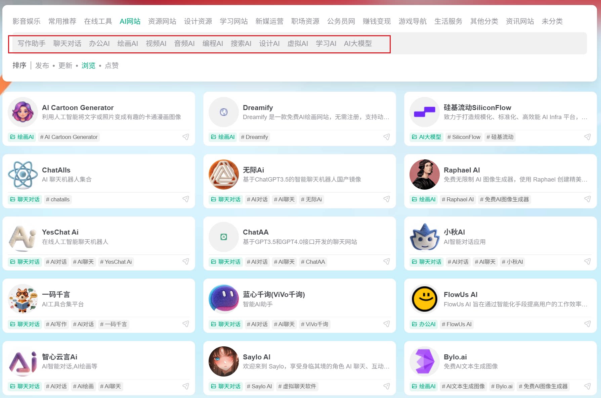This screenshot has height=398, width=601.
Task: Click AI大模型 category tag on SiliconFlow card
Action: tap(427, 137)
